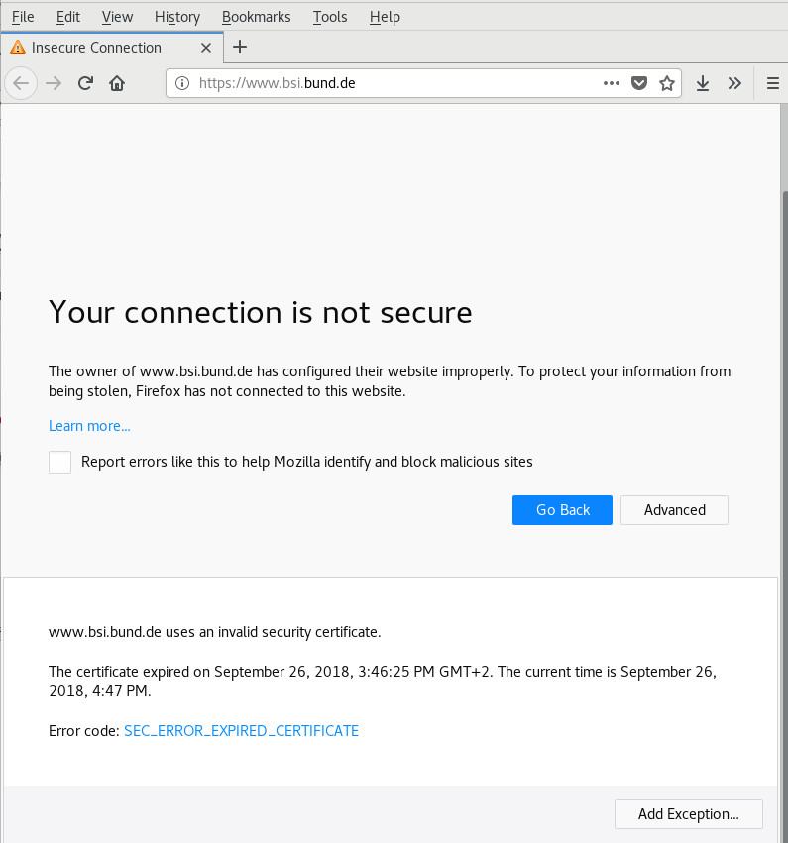Go to the Home page icon

point(117,83)
